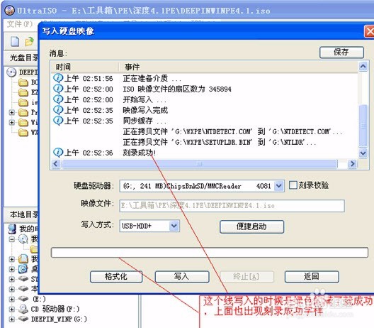Expand the Wi folder in disc tree
The height and width of the screenshot is (328, 374).
point(11,122)
